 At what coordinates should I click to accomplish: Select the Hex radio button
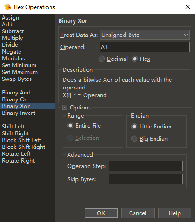tap(135, 59)
